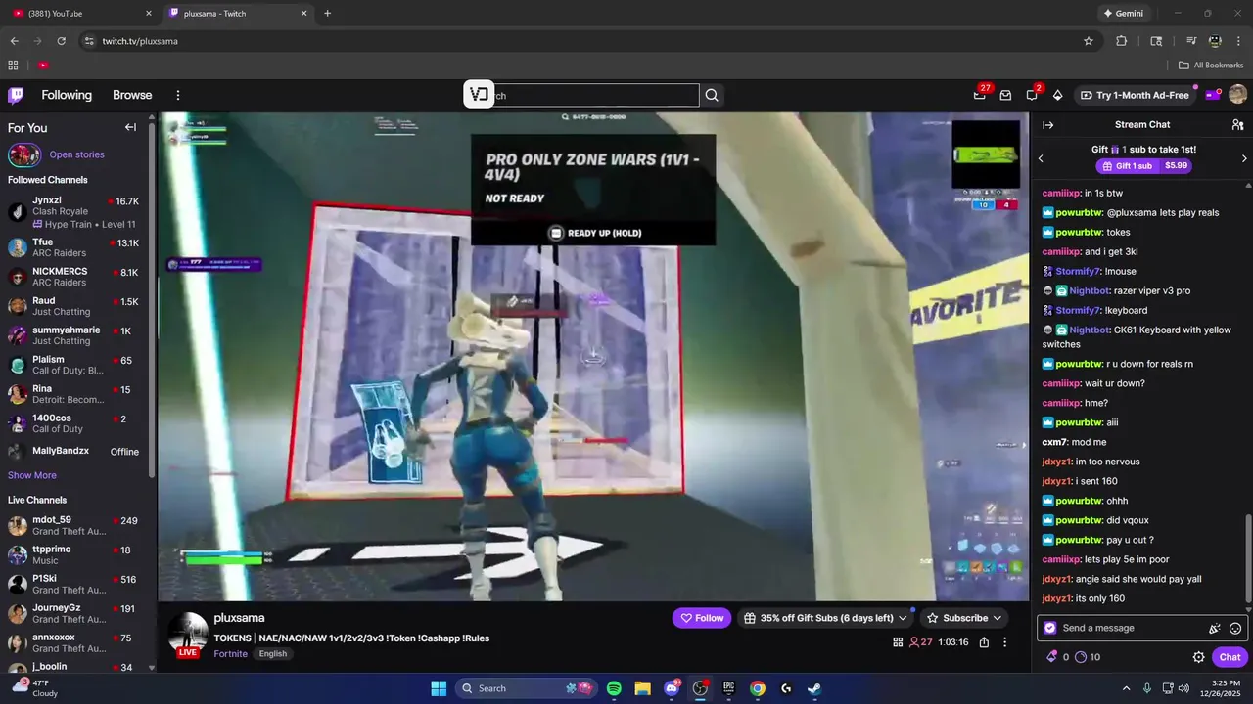Image resolution: width=1253 pixels, height=704 pixels.
Task: Open the Twitch user avatar menu
Action: pyautogui.click(x=1237, y=95)
